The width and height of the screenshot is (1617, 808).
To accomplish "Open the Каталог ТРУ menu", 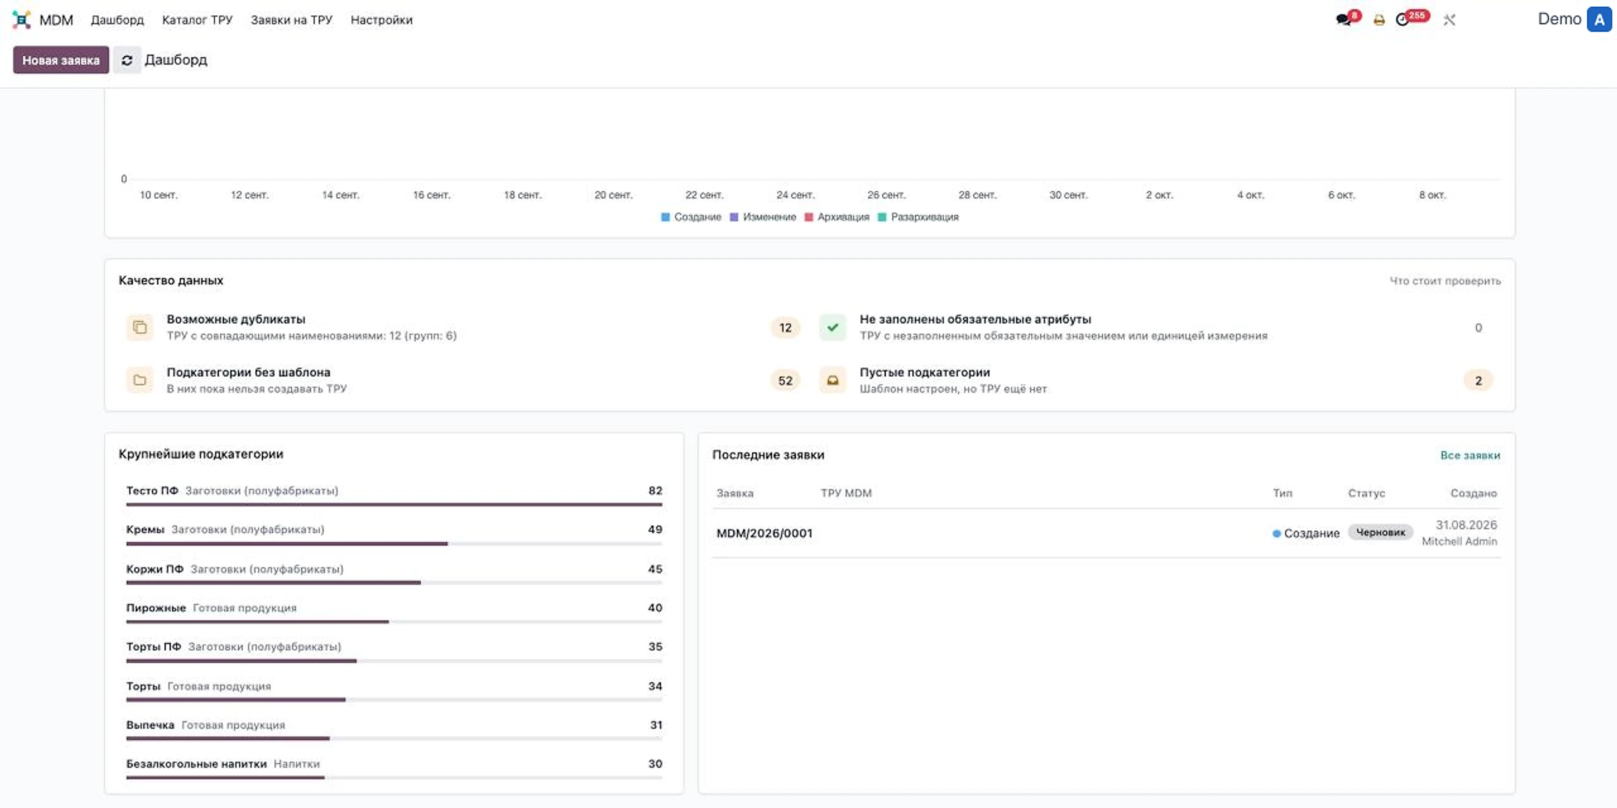I will (x=197, y=20).
